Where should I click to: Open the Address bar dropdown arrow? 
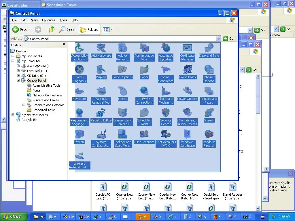tap(218, 39)
